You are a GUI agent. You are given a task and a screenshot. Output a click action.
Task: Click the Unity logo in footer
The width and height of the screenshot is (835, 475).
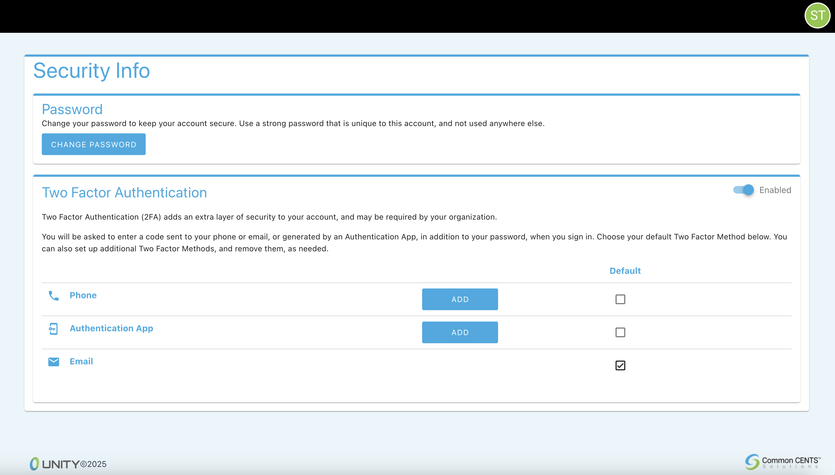click(x=56, y=463)
